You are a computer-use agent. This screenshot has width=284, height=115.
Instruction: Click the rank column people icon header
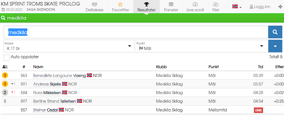5,67
